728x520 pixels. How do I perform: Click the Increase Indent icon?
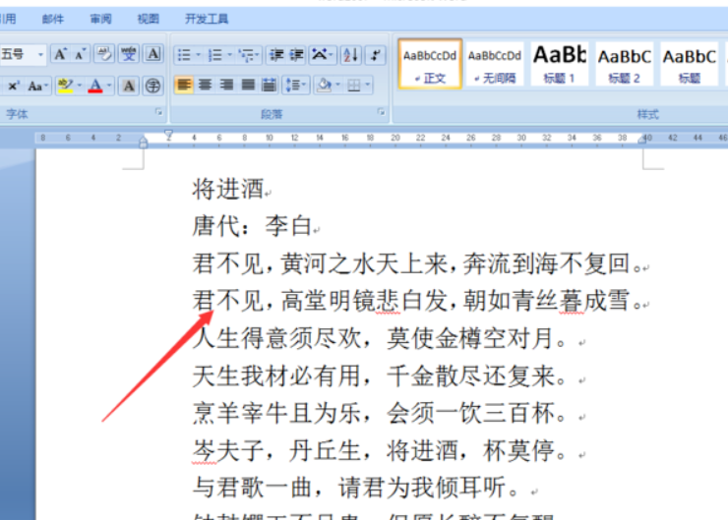[x=297, y=56]
